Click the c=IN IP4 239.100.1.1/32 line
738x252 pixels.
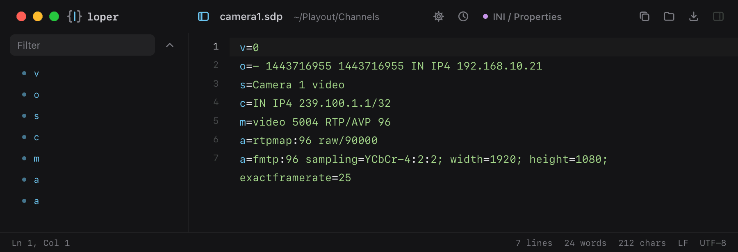click(315, 103)
